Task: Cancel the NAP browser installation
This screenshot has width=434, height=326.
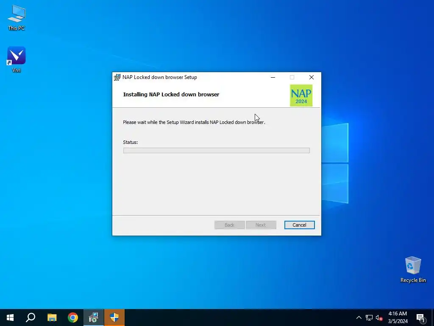Action: [x=300, y=225]
